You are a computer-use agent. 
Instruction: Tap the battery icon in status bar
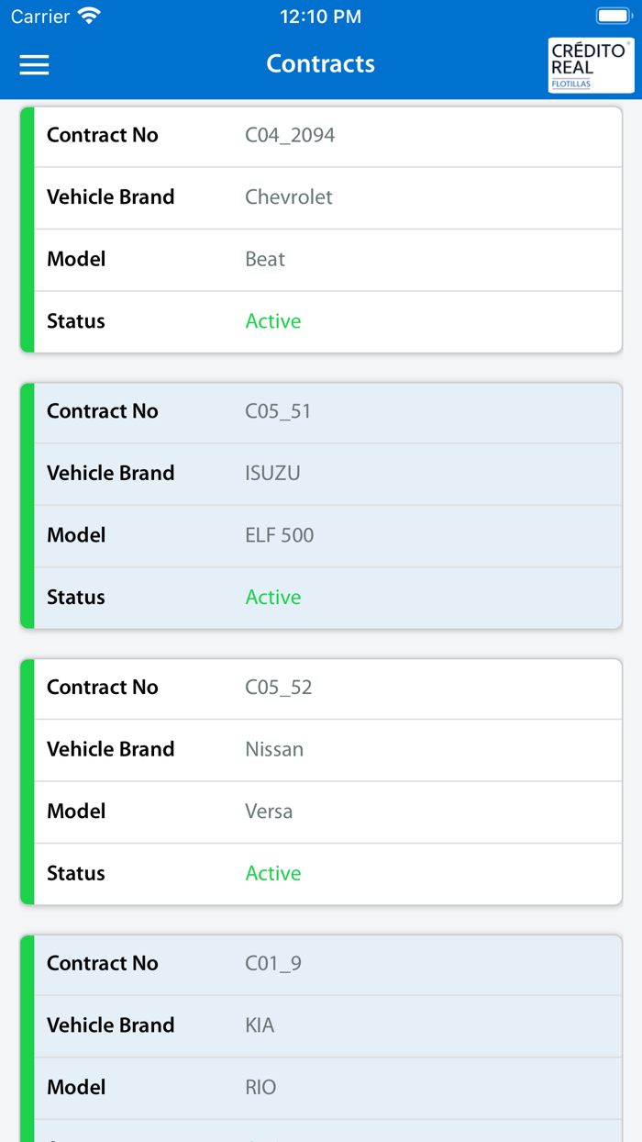pyautogui.click(x=613, y=17)
